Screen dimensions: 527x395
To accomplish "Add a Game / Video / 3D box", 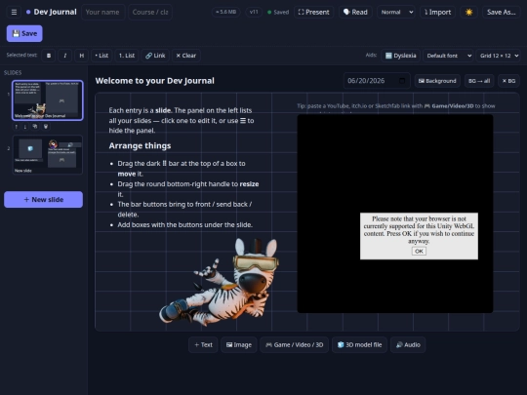I will coord(294,345).
